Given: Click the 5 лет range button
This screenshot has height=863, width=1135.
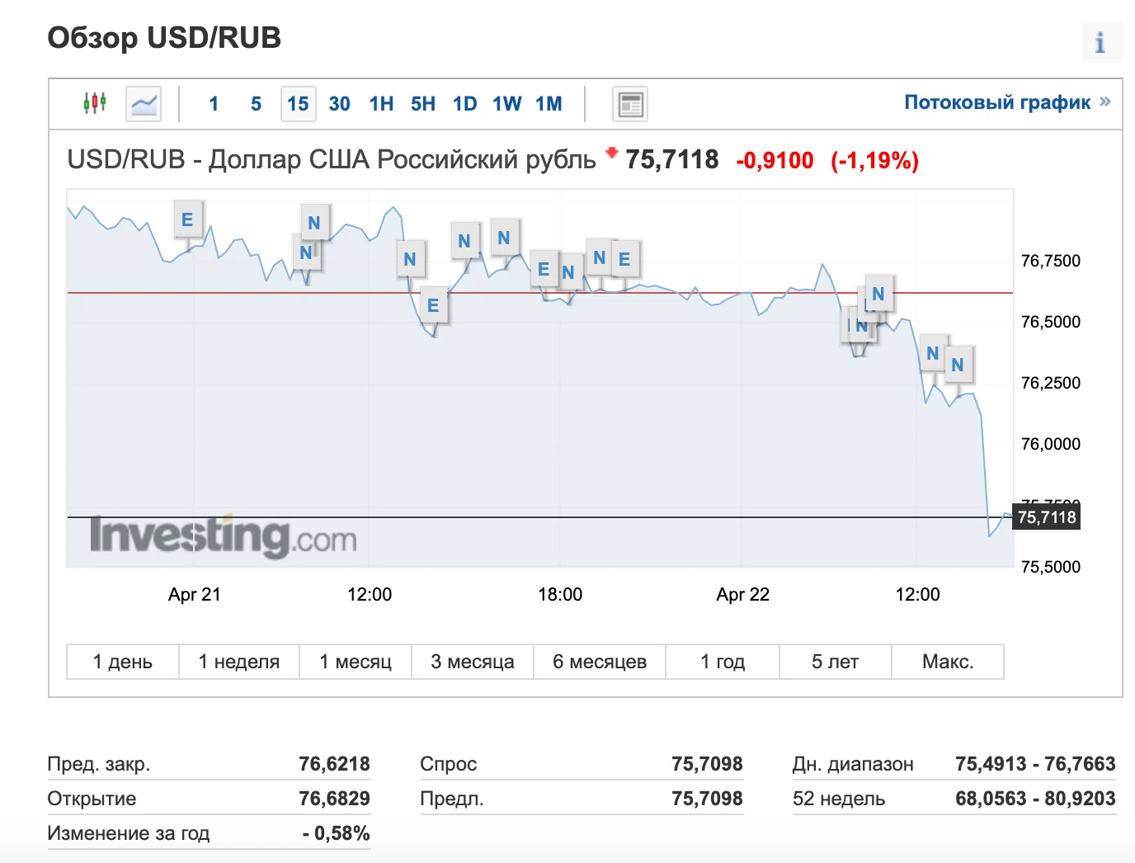Looking at the screenshot, I should pyautogui.click(x=835, y=662).
